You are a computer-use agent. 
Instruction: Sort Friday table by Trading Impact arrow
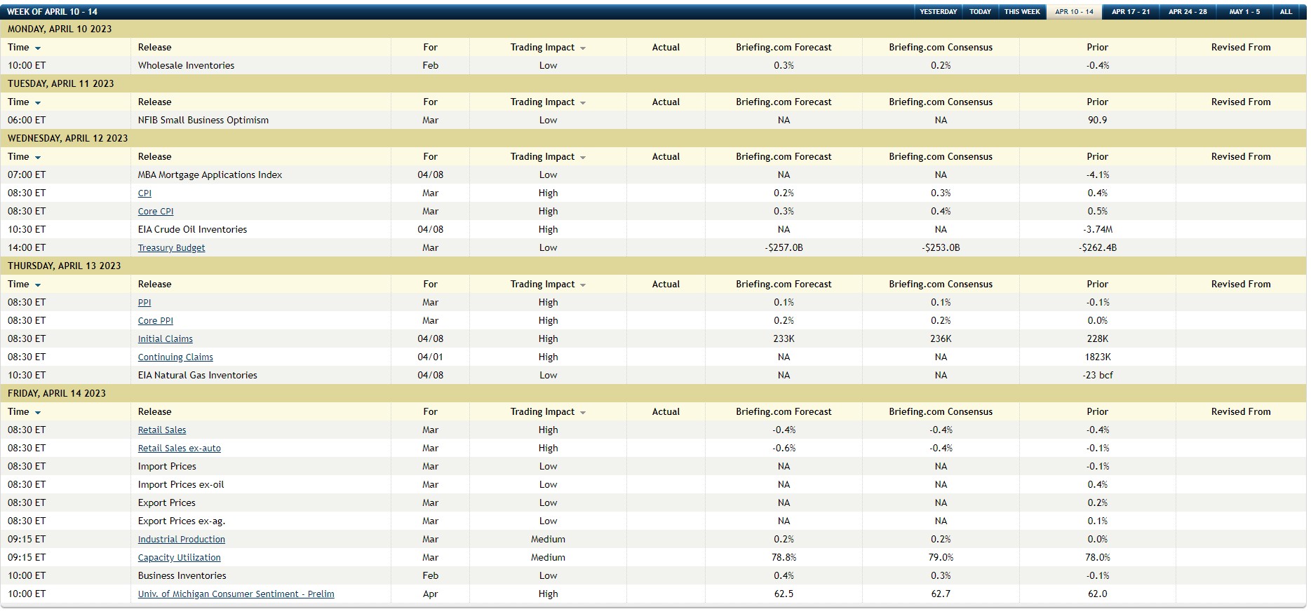[x=583, y=413]
